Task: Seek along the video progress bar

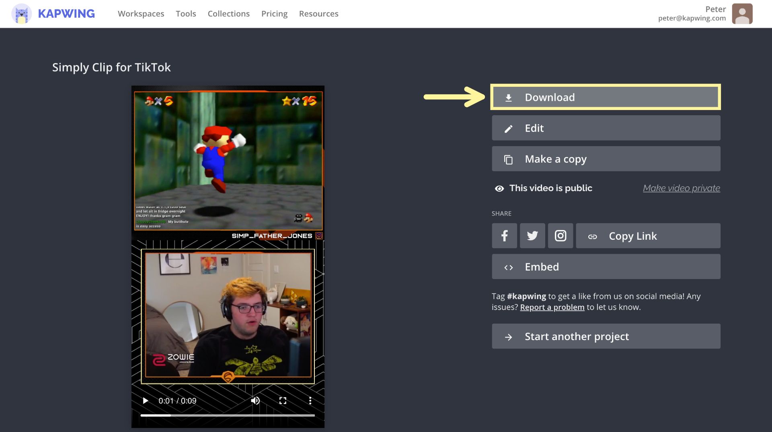Action: click(x=228, y=416)
